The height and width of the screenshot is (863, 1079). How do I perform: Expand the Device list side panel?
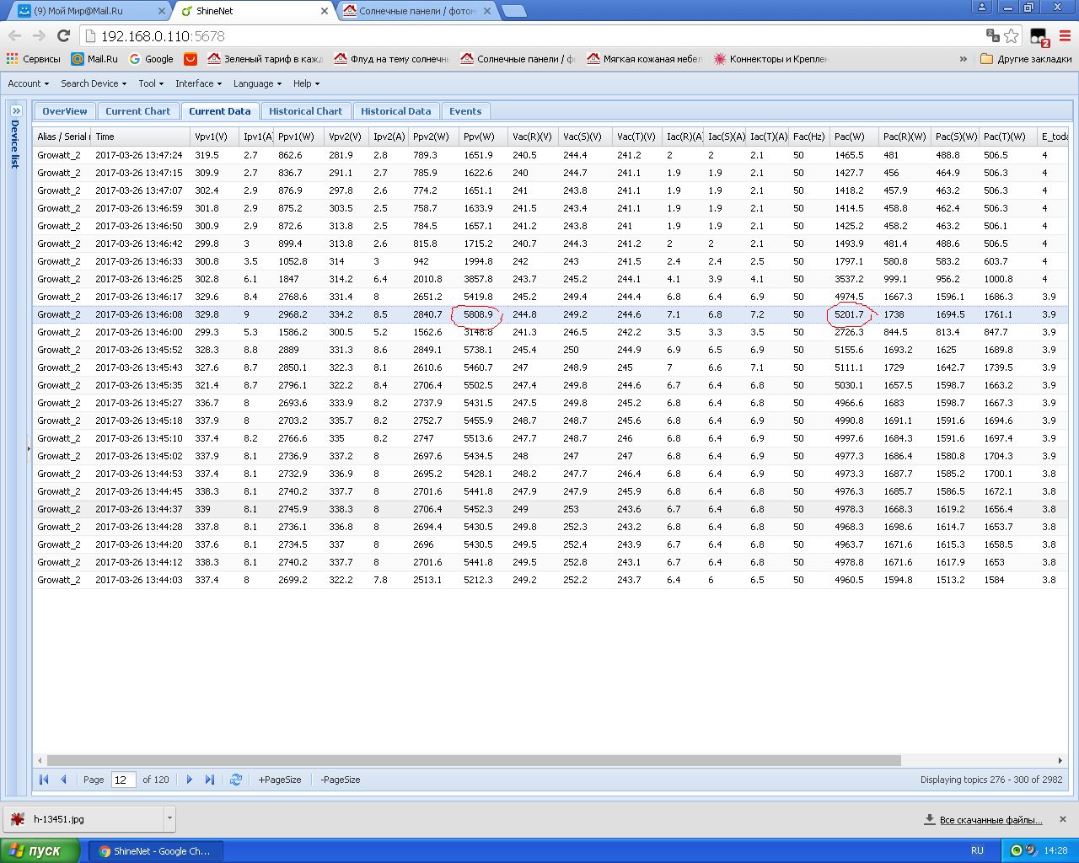pyautogui.click(x=15, y=110)
